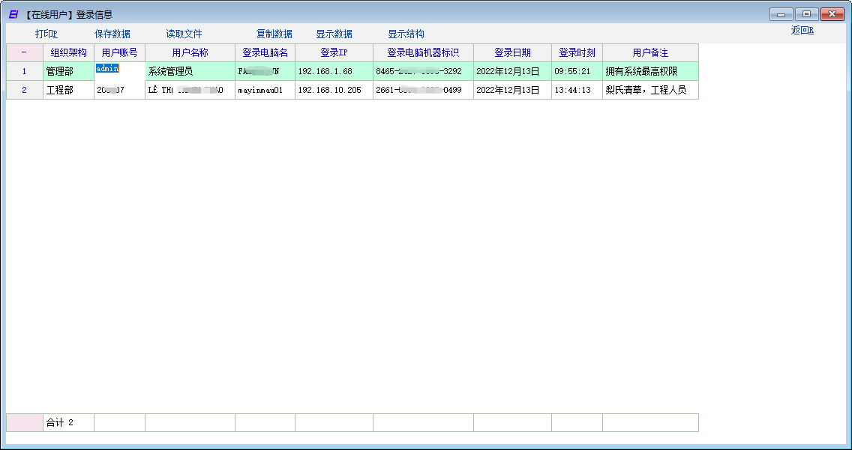The height and width of the screenshot is (450, 852).
Task: Switch to 显示结构 structure view
Action: (406, 34)
